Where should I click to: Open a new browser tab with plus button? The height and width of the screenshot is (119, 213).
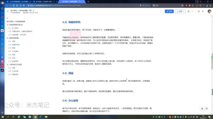(x=88, y=2)
